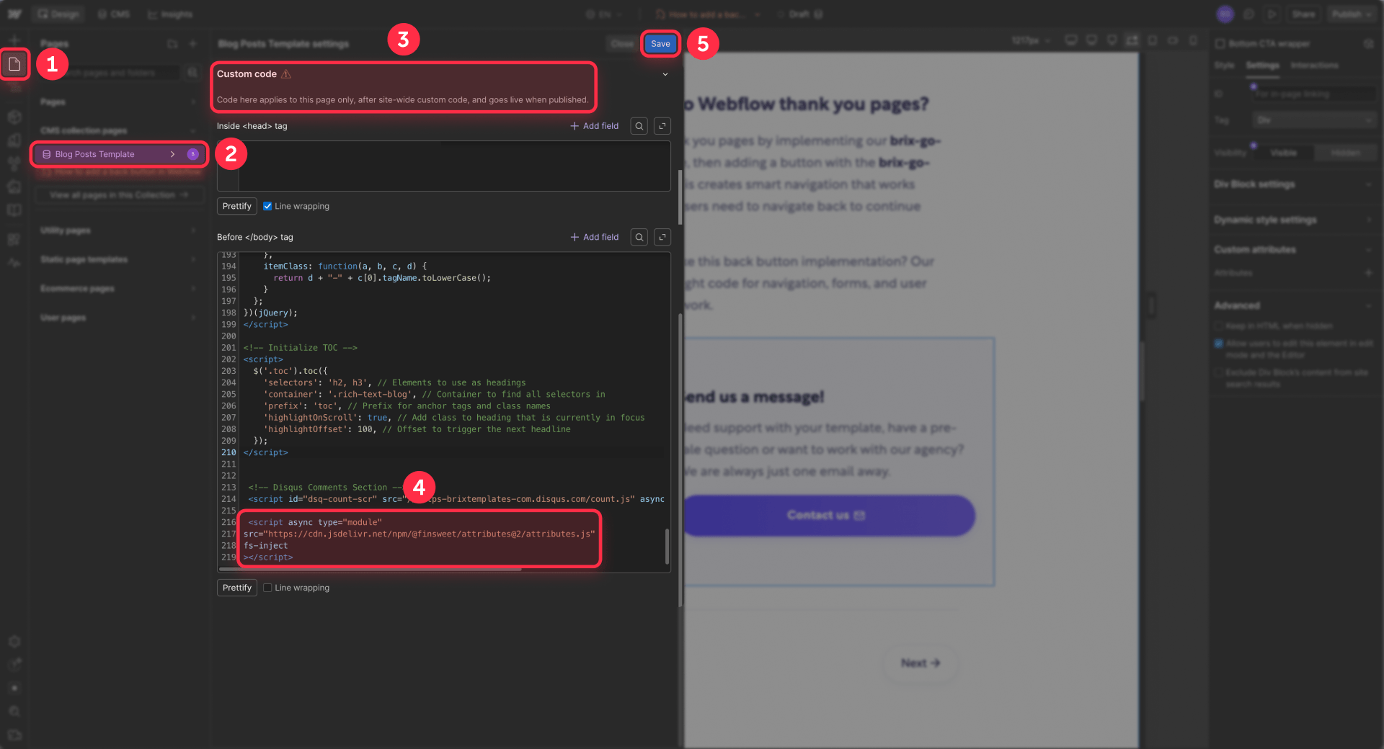Click the Webflow logo menu
The width and height of the screenshot is (1384, 749).
14,14
